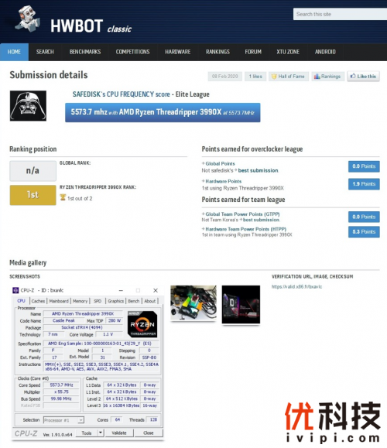Switch to the Graphics tab in CPU-Z

coord(116,301)
